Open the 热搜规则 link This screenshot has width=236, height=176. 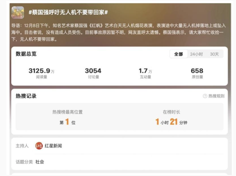[216, 96]
